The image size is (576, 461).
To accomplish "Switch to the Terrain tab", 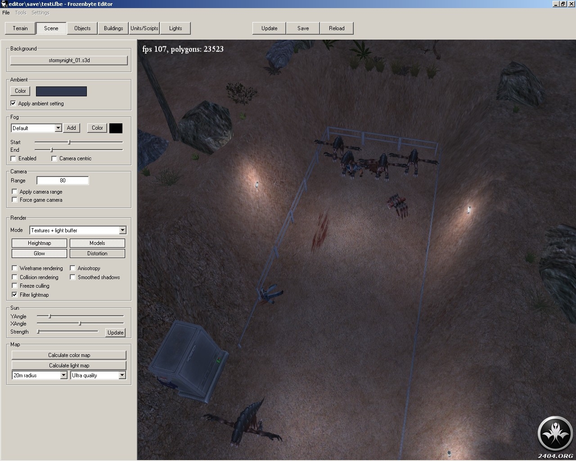I will click(20, 28).
